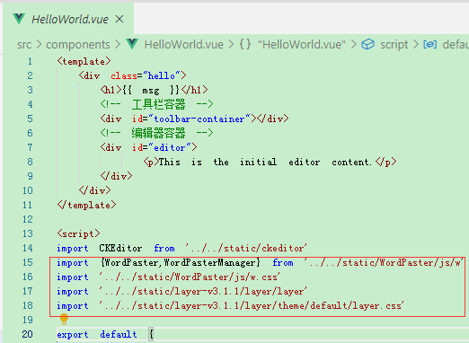Screen dimensions: 469x343
Task: Click the variable icon before default
Action: [x=429, y=45]
